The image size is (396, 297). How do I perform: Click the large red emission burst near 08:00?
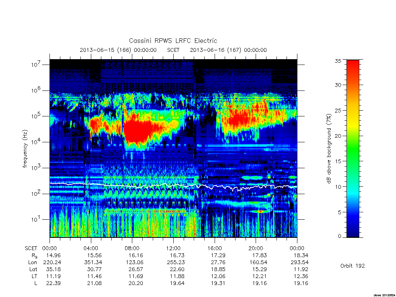point(138,131)
